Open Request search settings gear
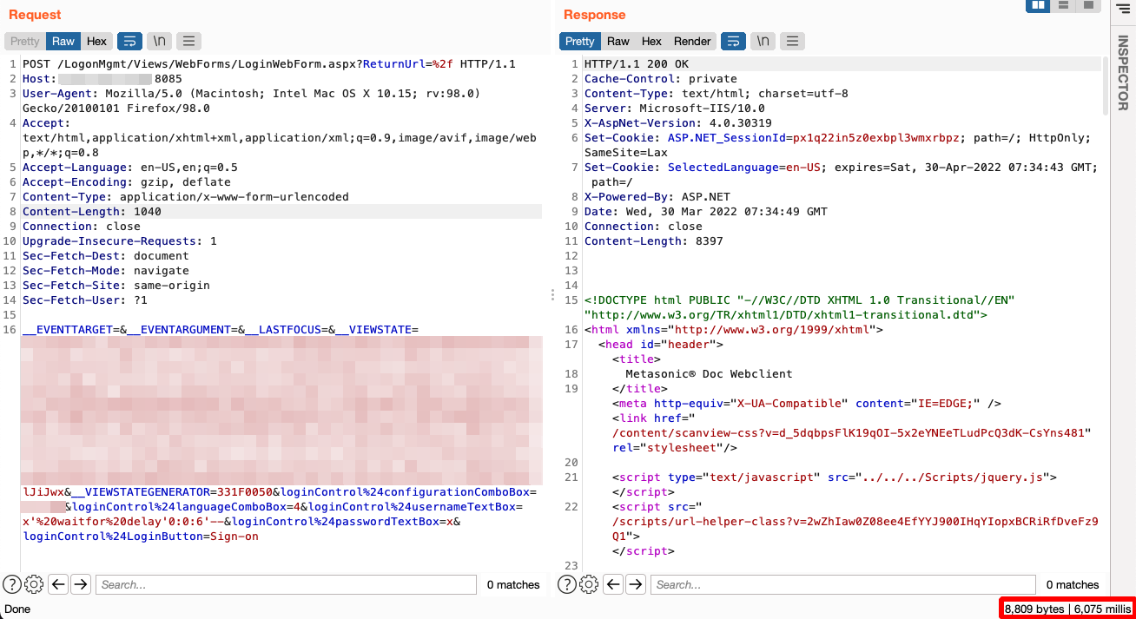This screenshot has width=1136, height=619. 35,584
